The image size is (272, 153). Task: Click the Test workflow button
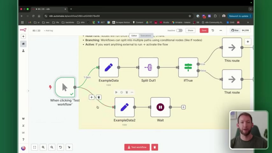pos(137,147)
